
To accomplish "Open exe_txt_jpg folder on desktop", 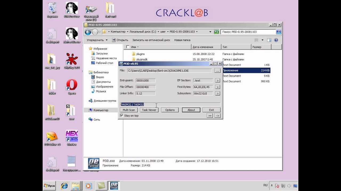I will coord(52,61).
